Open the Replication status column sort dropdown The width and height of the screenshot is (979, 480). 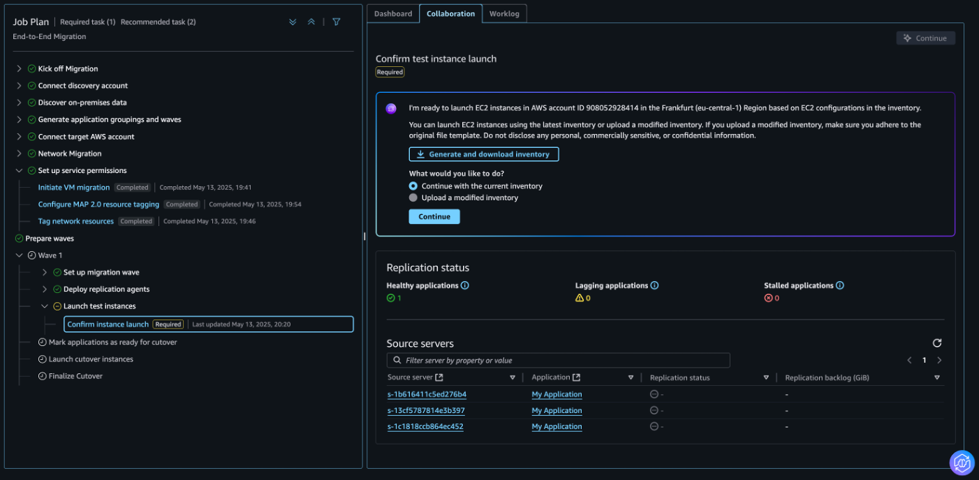[x=766, y=377]
